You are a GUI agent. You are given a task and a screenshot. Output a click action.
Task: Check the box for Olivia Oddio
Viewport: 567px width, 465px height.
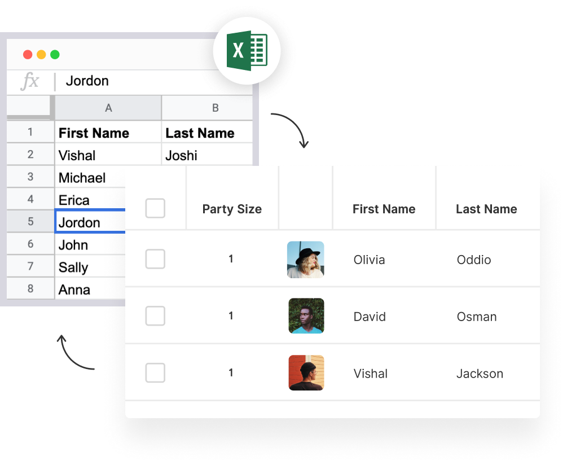pyautogui.click(x=155, y=259)
